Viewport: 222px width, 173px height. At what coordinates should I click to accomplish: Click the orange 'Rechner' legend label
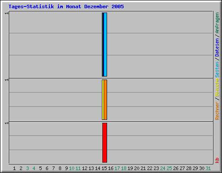217,111
